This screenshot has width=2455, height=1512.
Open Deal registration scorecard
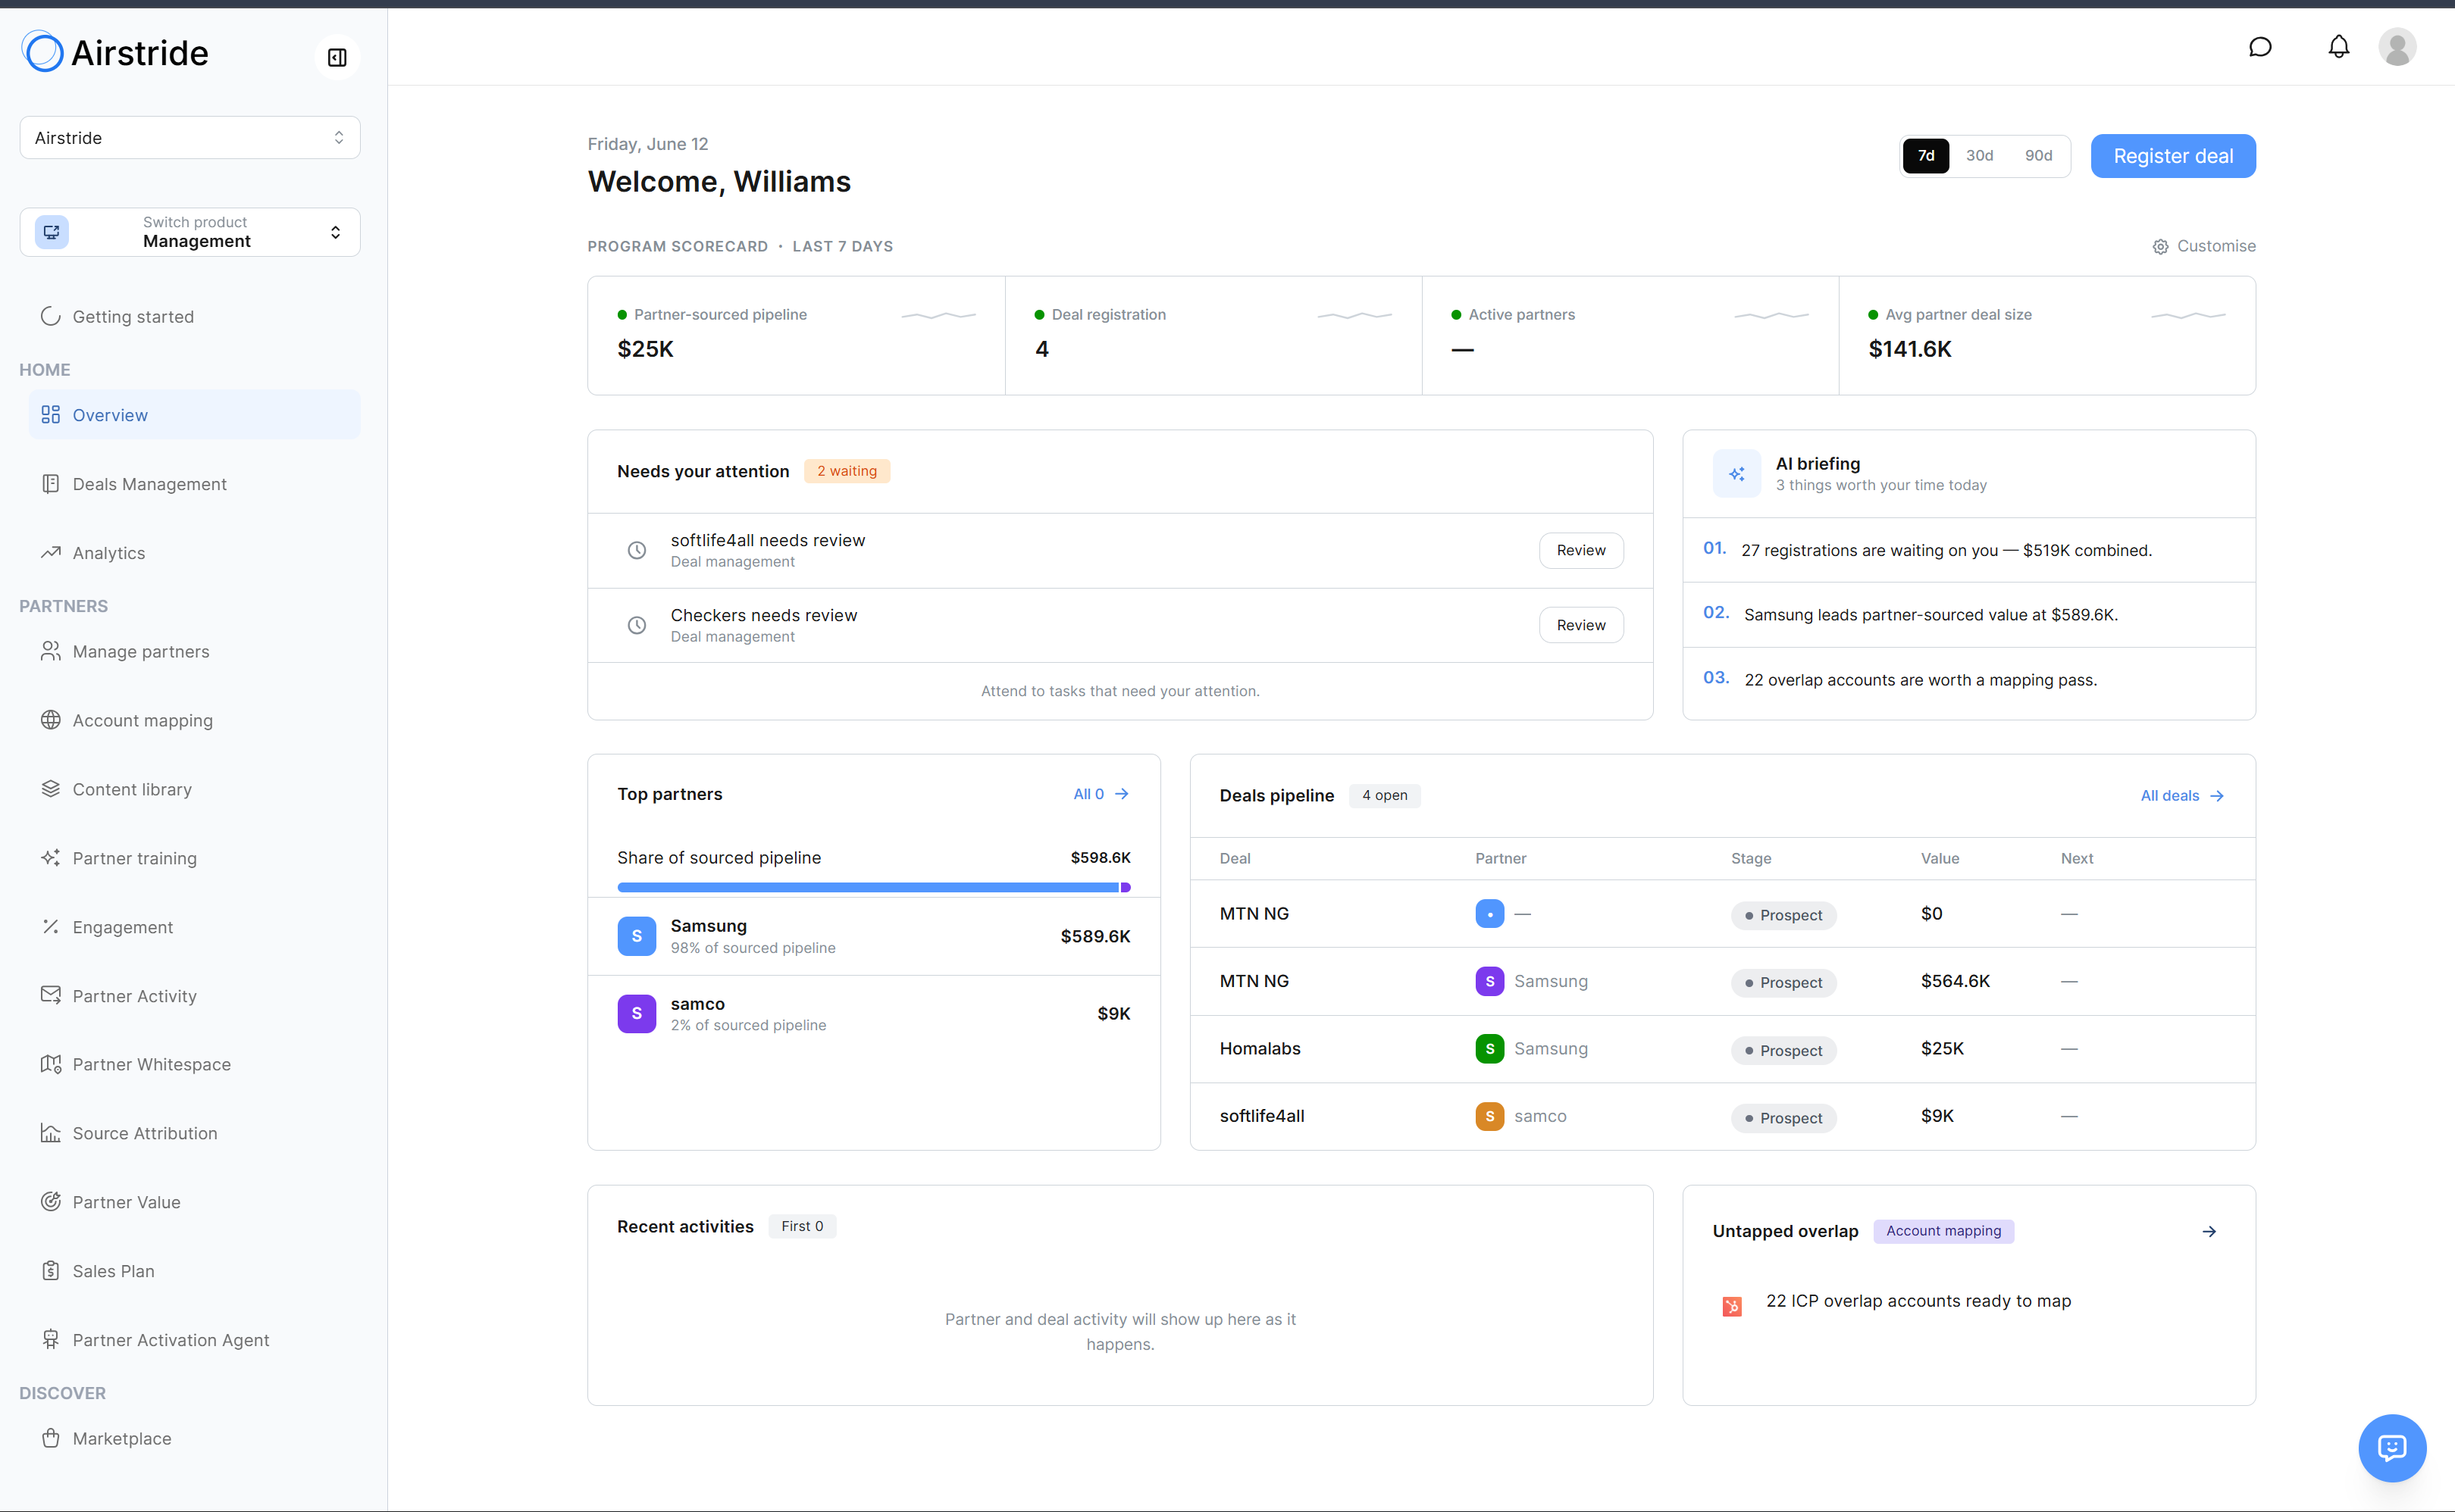[1213, 336]
